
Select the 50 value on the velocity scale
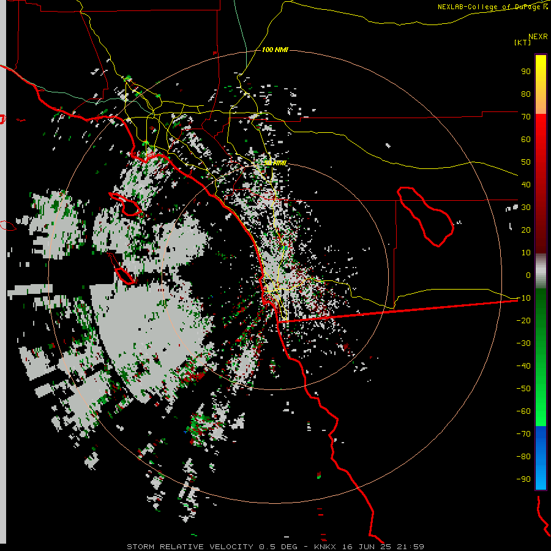click(526, 162)
